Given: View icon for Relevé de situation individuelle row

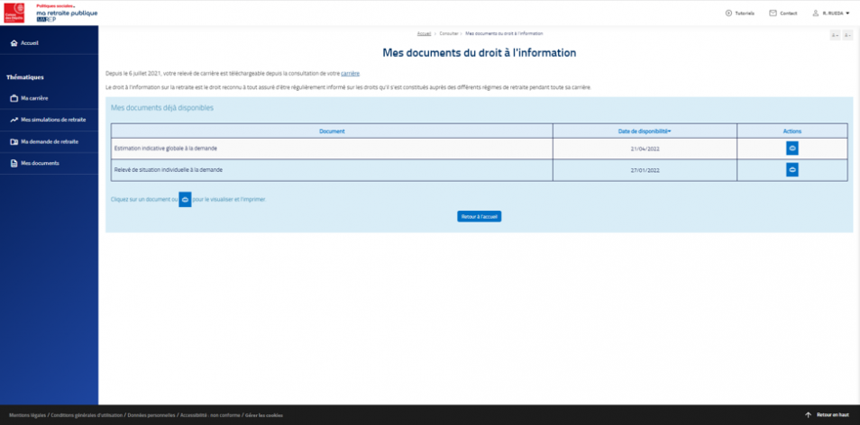Looking at the screenshot, I should click(x=792, y=170).
